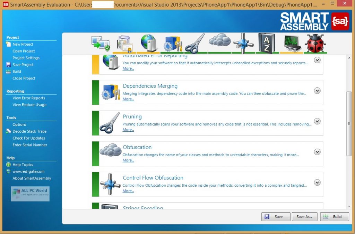This screenshot has height=234, width=355.
Task: Expand the Obfuscation section chevron
Action: 317,152
